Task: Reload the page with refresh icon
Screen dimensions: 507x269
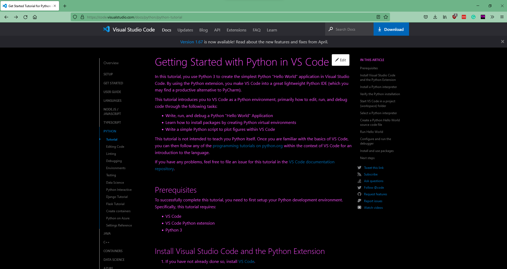Action: [25, 17]
